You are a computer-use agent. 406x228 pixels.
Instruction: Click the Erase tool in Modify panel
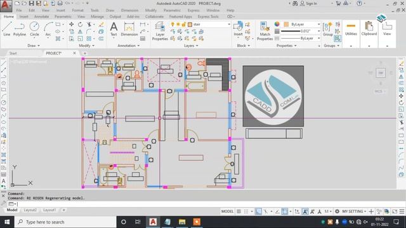pos(101,24)
